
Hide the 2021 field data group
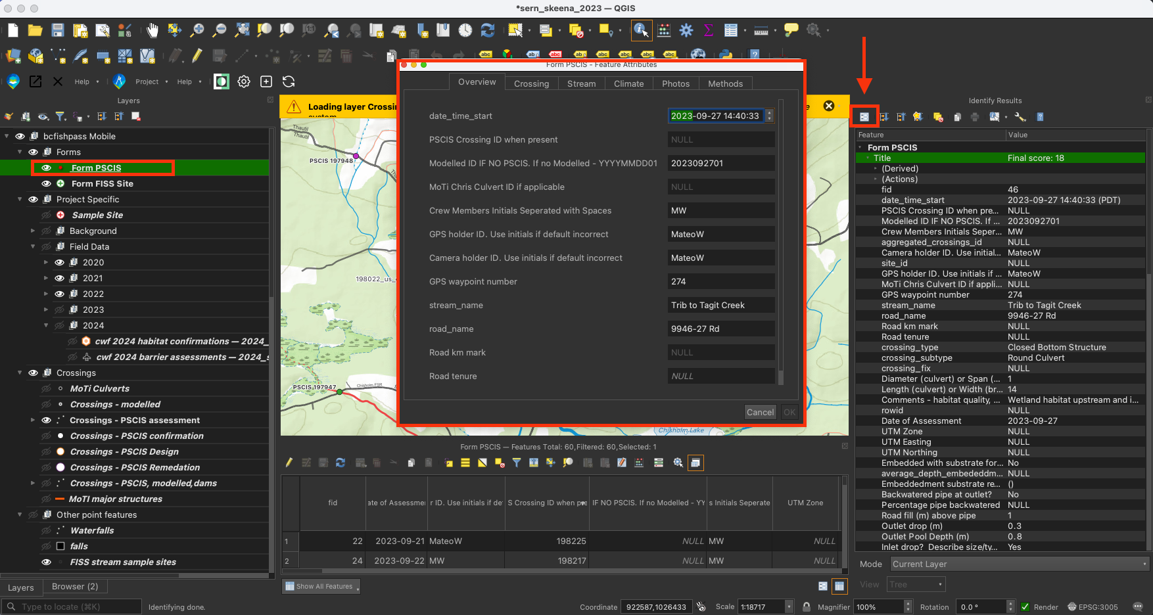coord(59,278)
